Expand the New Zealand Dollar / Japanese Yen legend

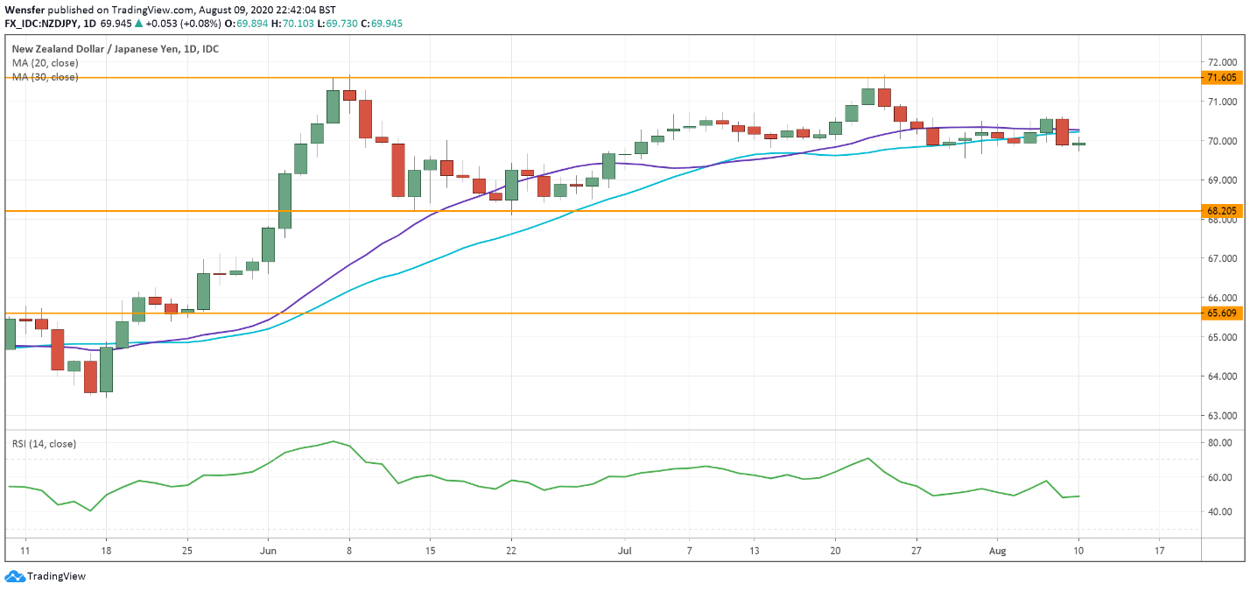point(114,48)
